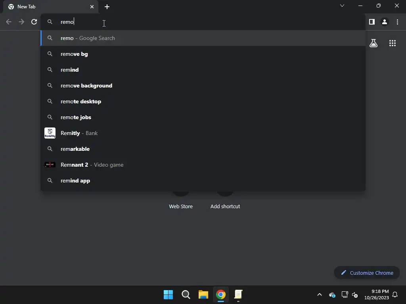Click the Remnant 2 game thumbnail
The height and width of the screenshot is (304, 406).
point(50,165)
